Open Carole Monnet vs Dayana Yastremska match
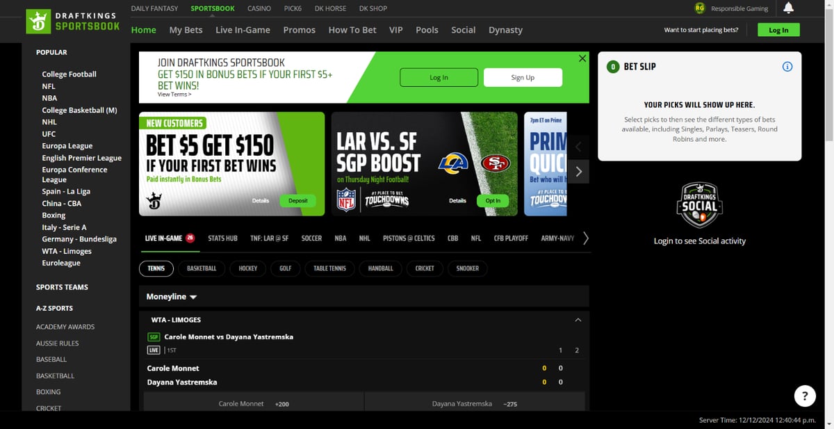 [x=229, y=337]
